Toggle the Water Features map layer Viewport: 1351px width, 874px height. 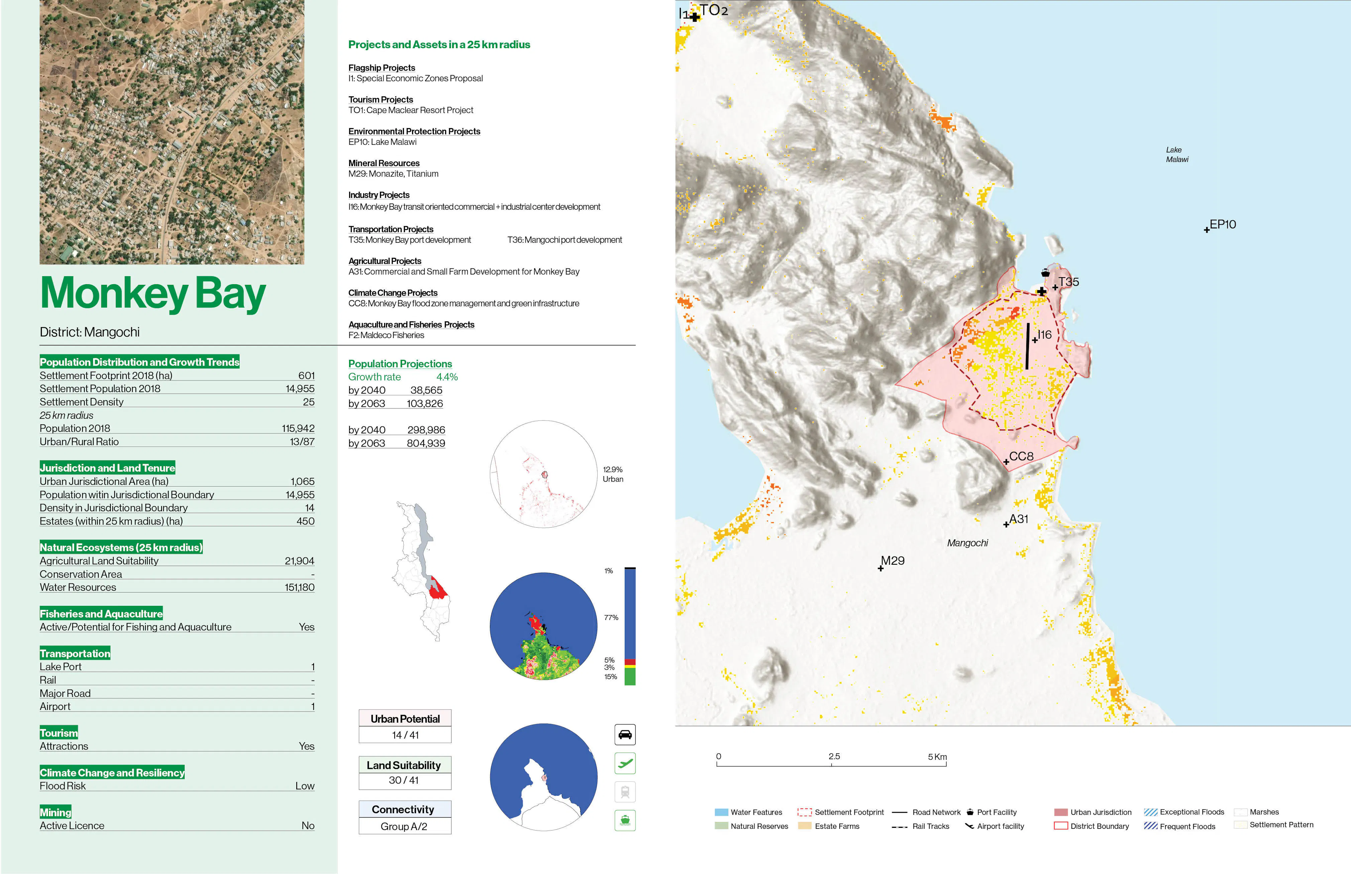721,812
